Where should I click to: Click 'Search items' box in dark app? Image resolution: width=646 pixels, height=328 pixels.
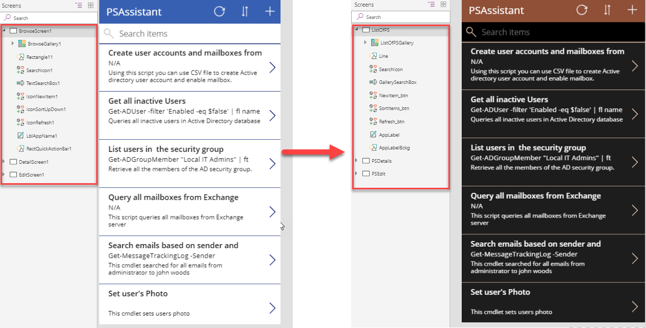[x=553, y=32]
